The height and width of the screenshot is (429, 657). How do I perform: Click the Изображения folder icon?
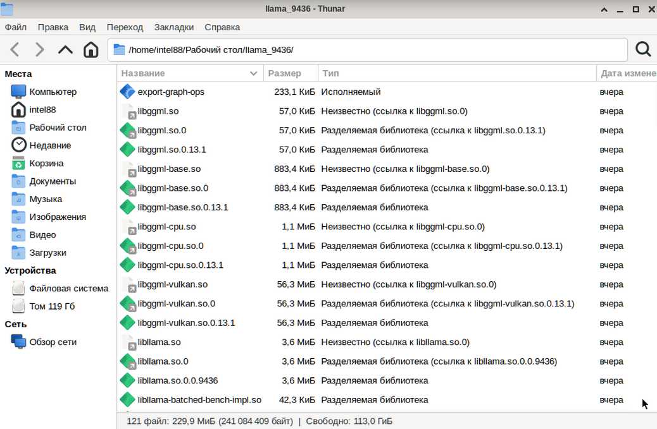(x=18, y=217)
